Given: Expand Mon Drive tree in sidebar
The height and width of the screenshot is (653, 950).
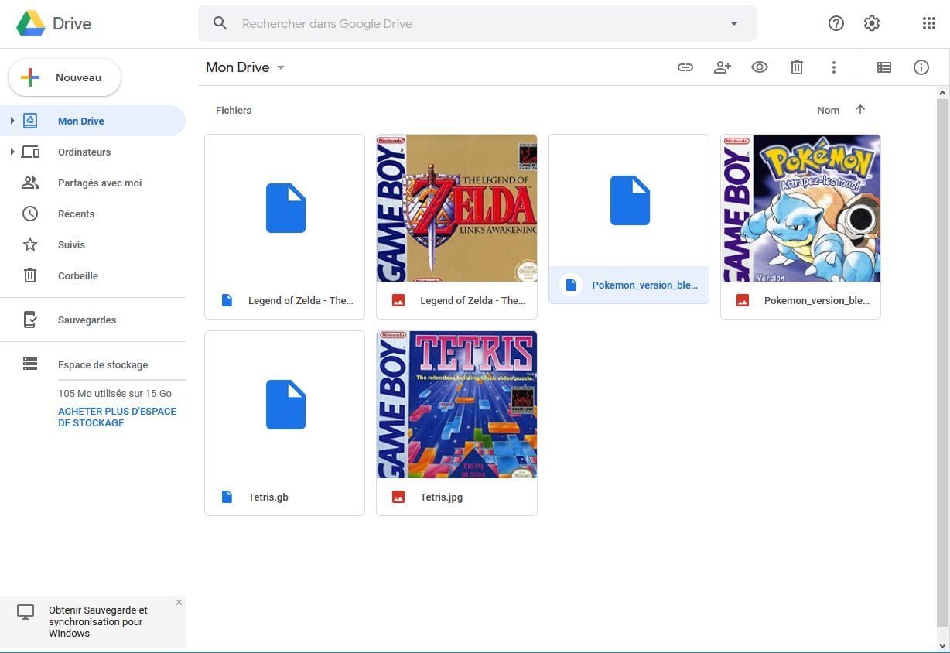Looking at the screenshot, I should point(12,121).
